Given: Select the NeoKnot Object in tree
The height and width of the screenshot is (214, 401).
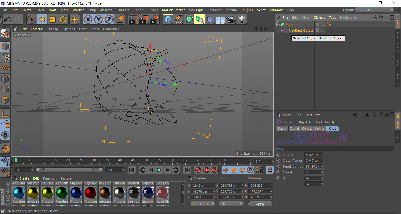Looking at the screenshot, I should tap(301, 31).
